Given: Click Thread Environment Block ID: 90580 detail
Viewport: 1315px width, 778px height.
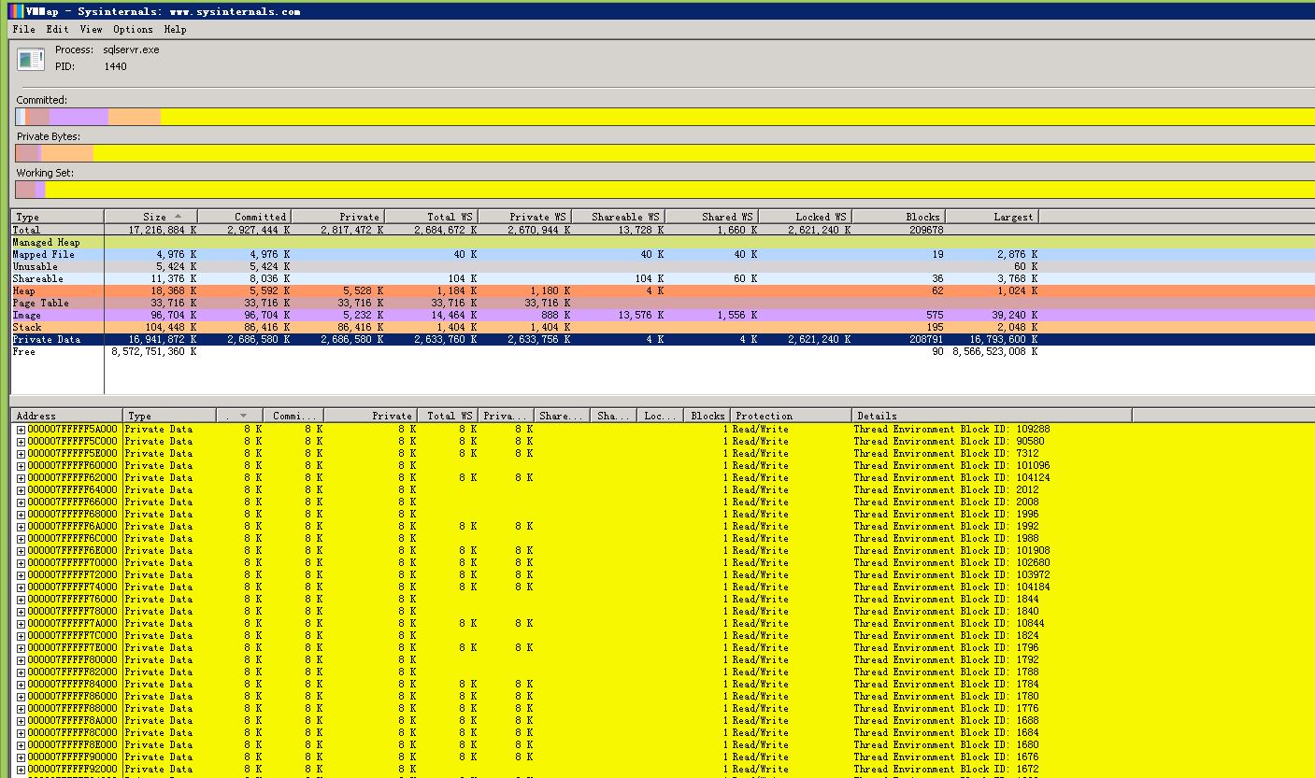Looking at the screenshot, I should click(x=949, y=442).
